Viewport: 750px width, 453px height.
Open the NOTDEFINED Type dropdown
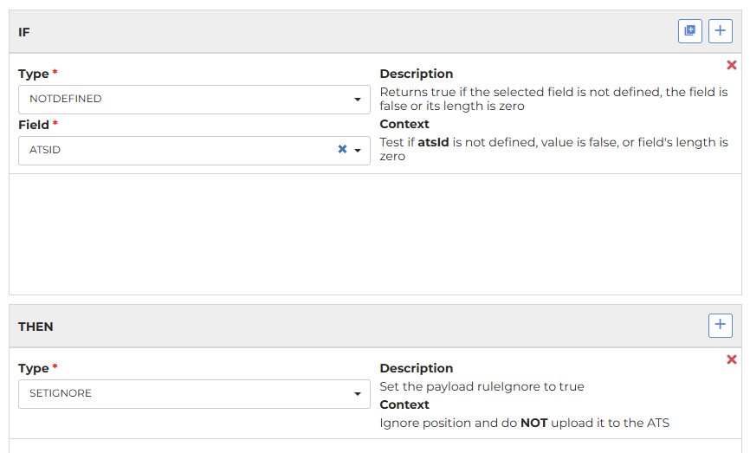point(194,100)
